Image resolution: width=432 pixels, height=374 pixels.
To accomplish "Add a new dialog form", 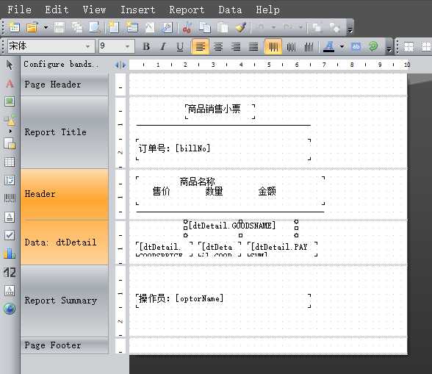I will click(x=132, y=28).
